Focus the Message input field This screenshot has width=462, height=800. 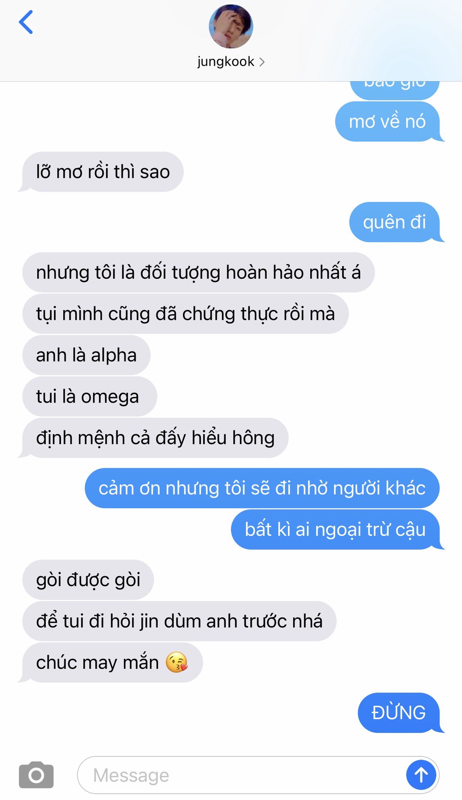tap(241, 775)
